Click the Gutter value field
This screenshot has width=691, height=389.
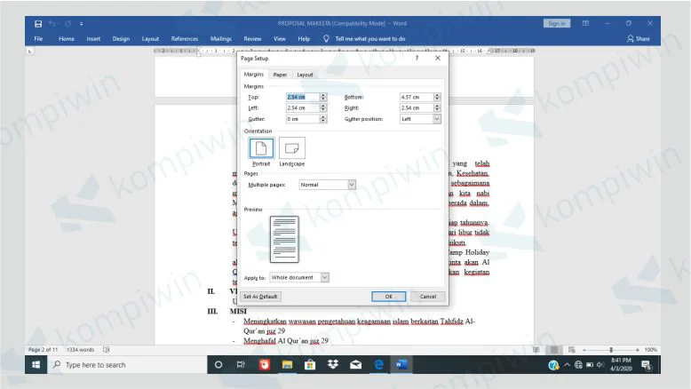pyautogui.click(x=302, y=119)
